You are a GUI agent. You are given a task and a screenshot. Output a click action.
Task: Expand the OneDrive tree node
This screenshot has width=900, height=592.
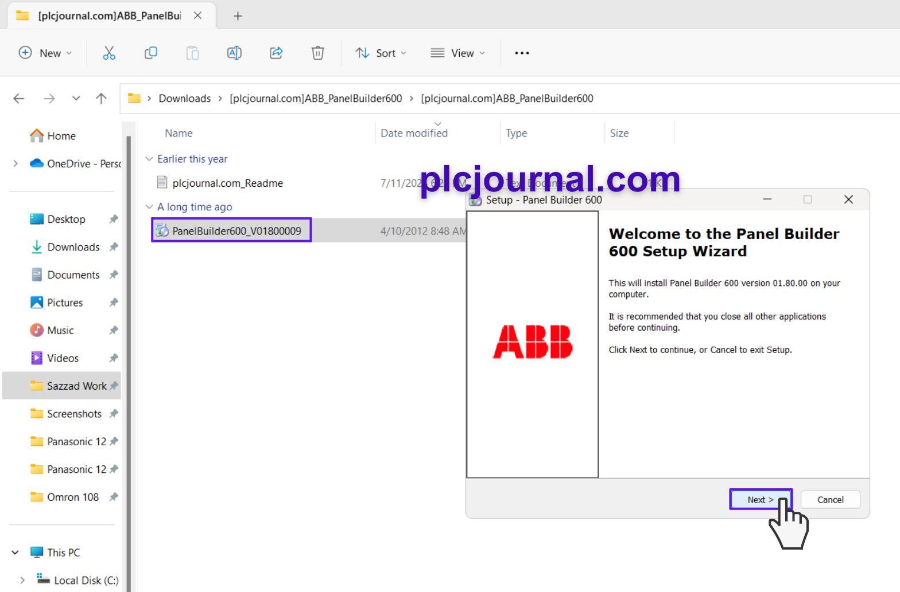(15, 163)
